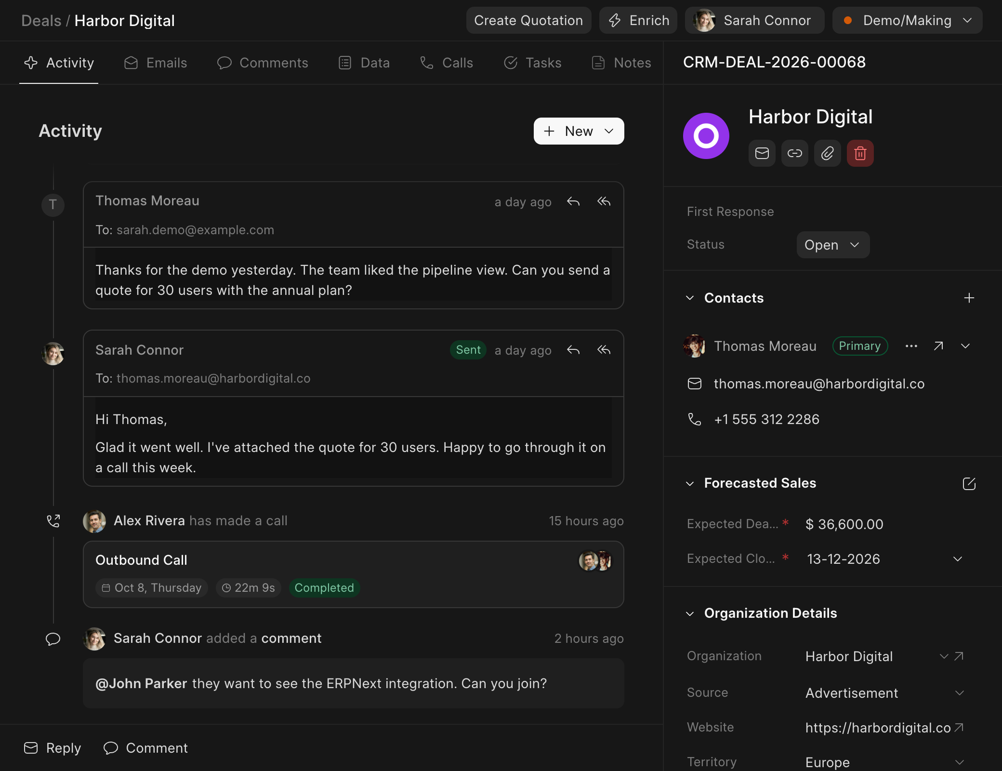
Task: Open the Territory Europe dropdown
Action: coord(960,762)
